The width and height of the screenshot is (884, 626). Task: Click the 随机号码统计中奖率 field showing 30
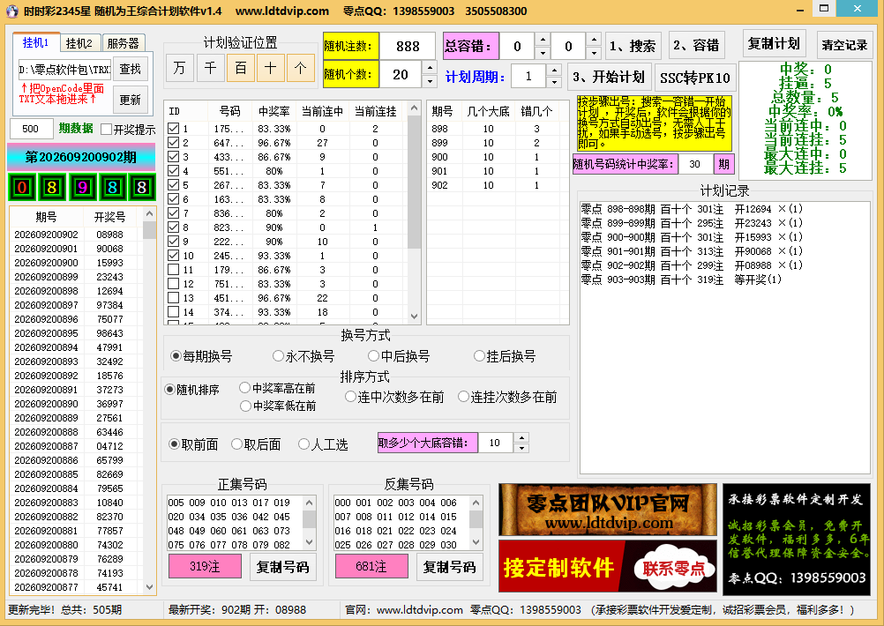[x=695, y=165]
